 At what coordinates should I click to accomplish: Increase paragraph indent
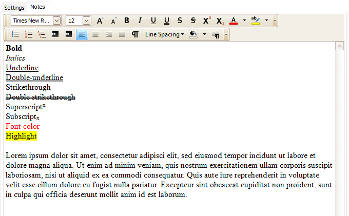click(69, 34)
